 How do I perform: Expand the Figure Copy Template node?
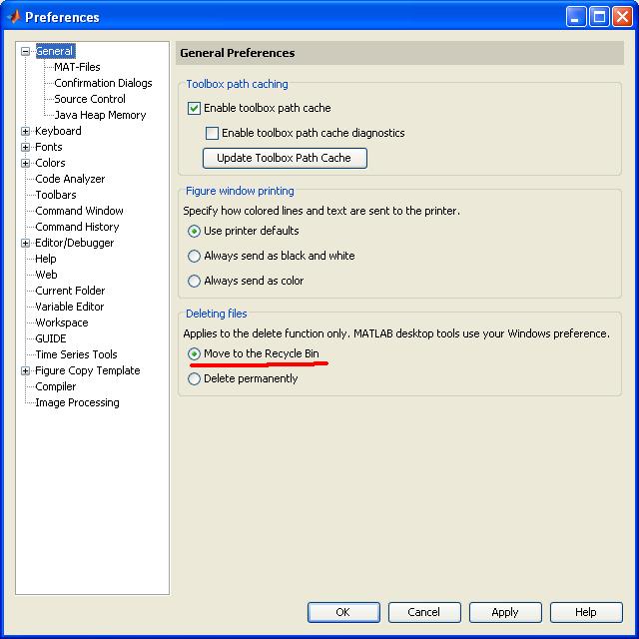(x=26, y=370)
